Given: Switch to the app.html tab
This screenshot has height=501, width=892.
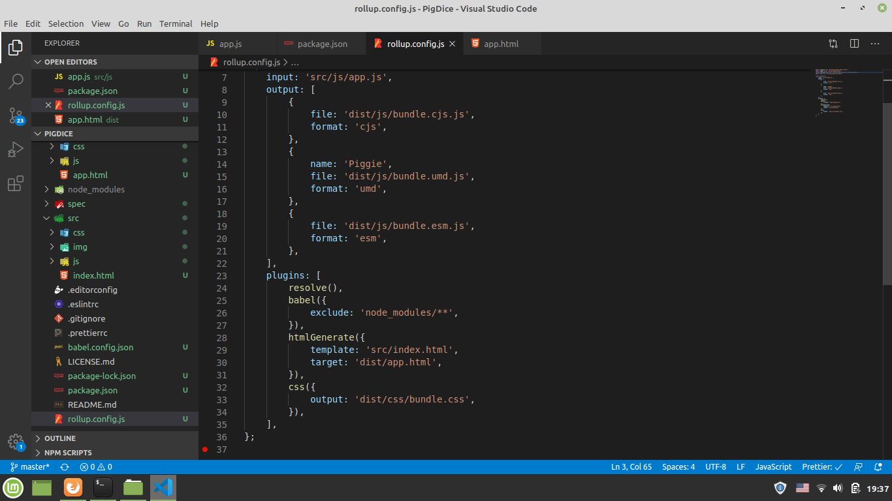Looking at the screenshot, I should (x=501, y=44).
